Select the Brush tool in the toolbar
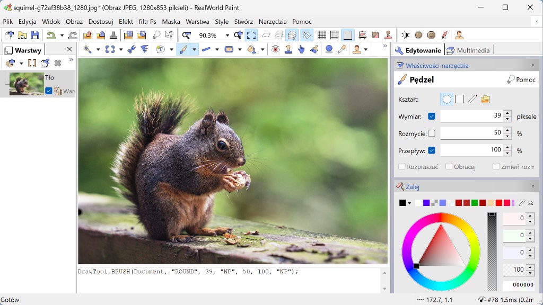The image size is (543, 305). [183, 49]
